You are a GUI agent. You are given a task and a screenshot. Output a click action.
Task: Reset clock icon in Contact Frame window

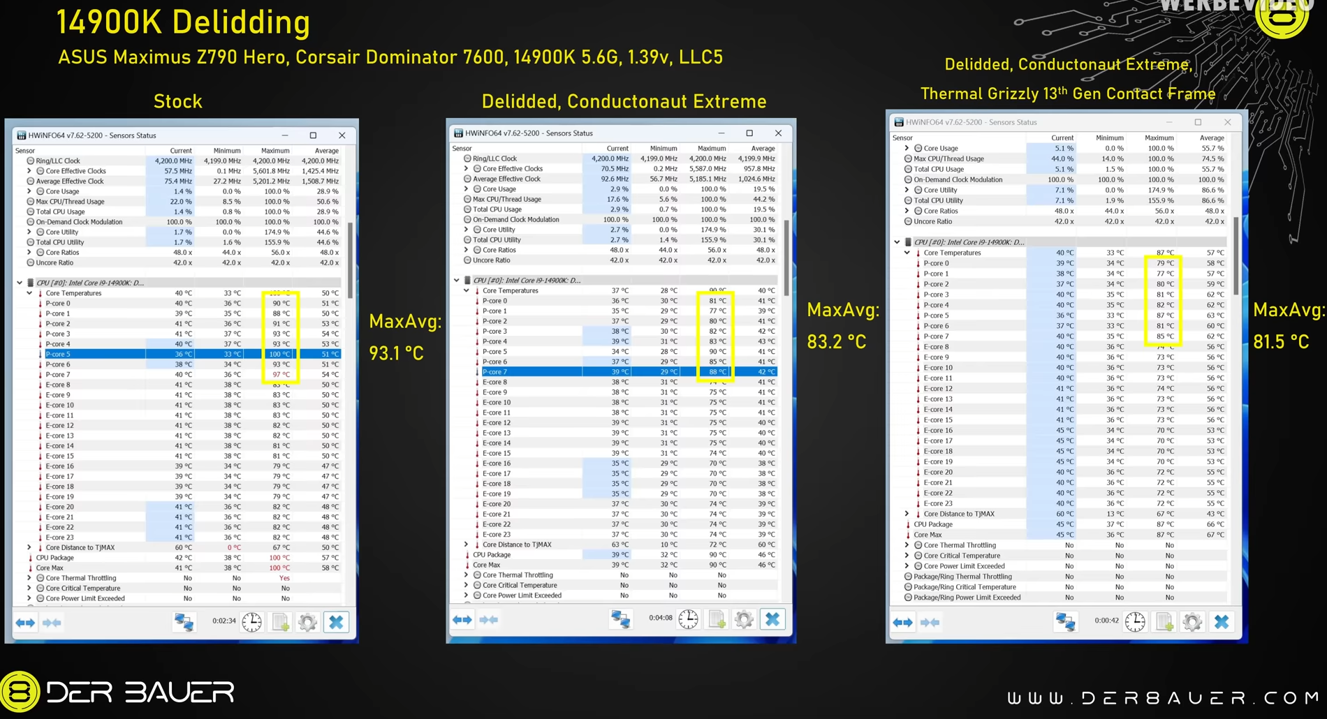tap(1136, 621)
